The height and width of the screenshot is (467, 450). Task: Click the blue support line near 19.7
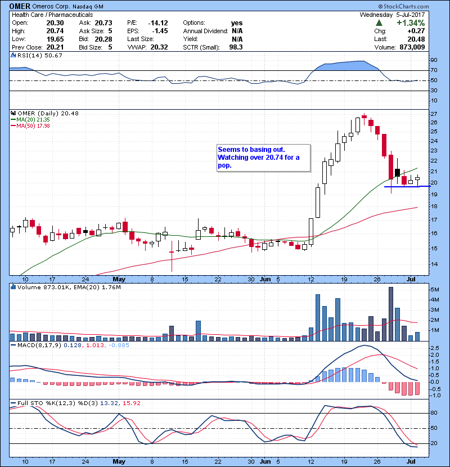point(407,186)
